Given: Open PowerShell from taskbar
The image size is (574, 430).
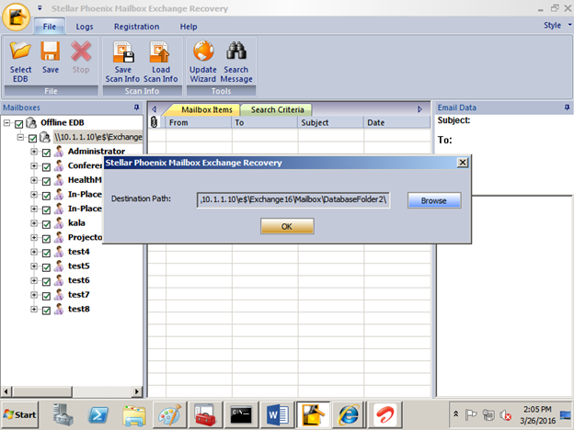Looking at the screenshot, I should 98,415.
